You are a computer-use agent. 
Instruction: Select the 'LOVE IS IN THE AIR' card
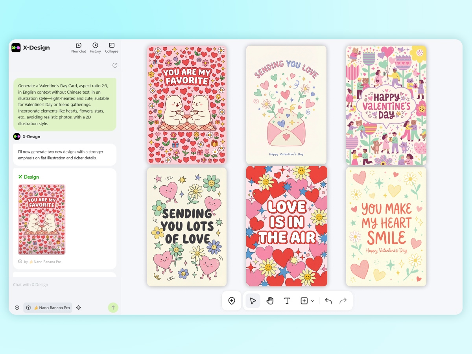(286, 226)
